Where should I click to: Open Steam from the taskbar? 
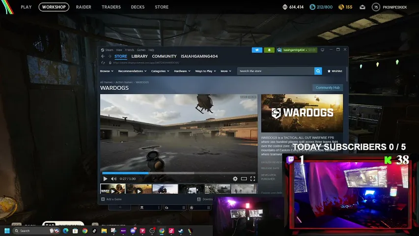[x=181, y=231]
